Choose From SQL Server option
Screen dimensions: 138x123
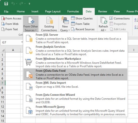(x=76, y=38)
